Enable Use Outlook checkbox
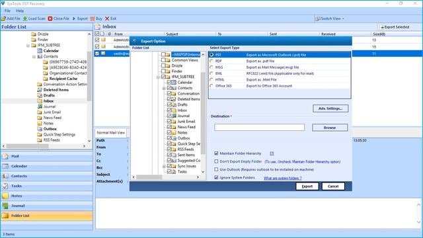Viewport: 423px width, 238px height. click(216, 169)
